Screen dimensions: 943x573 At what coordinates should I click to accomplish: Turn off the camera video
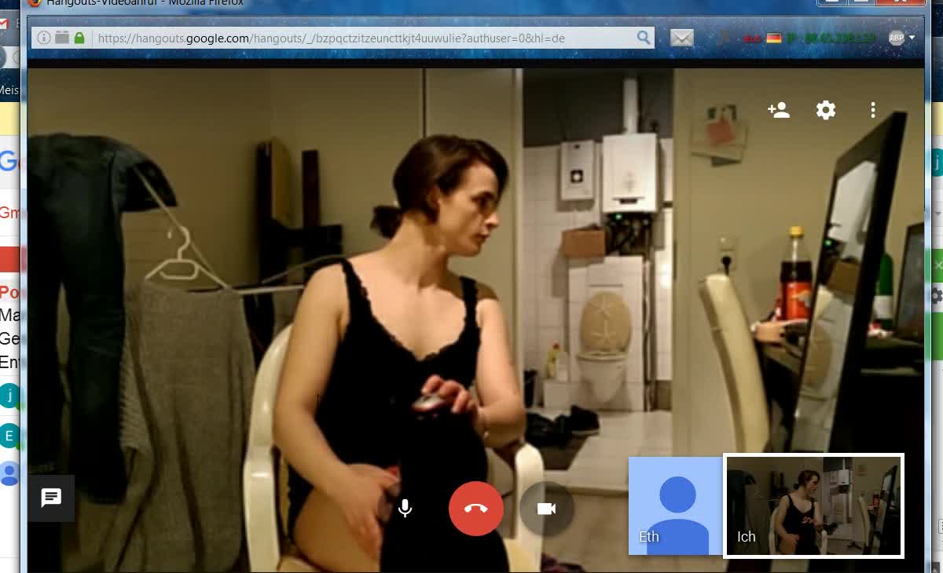pyautogui.click(x=546, y=509)
